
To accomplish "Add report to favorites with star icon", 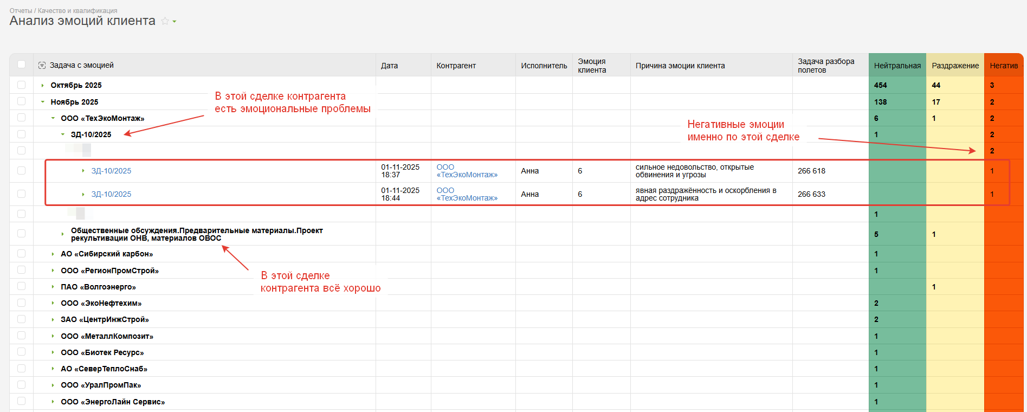I will (165, 21).
